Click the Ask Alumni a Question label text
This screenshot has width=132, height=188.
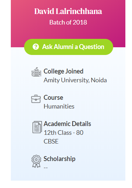pyautogui.click(x=73, y=47)
